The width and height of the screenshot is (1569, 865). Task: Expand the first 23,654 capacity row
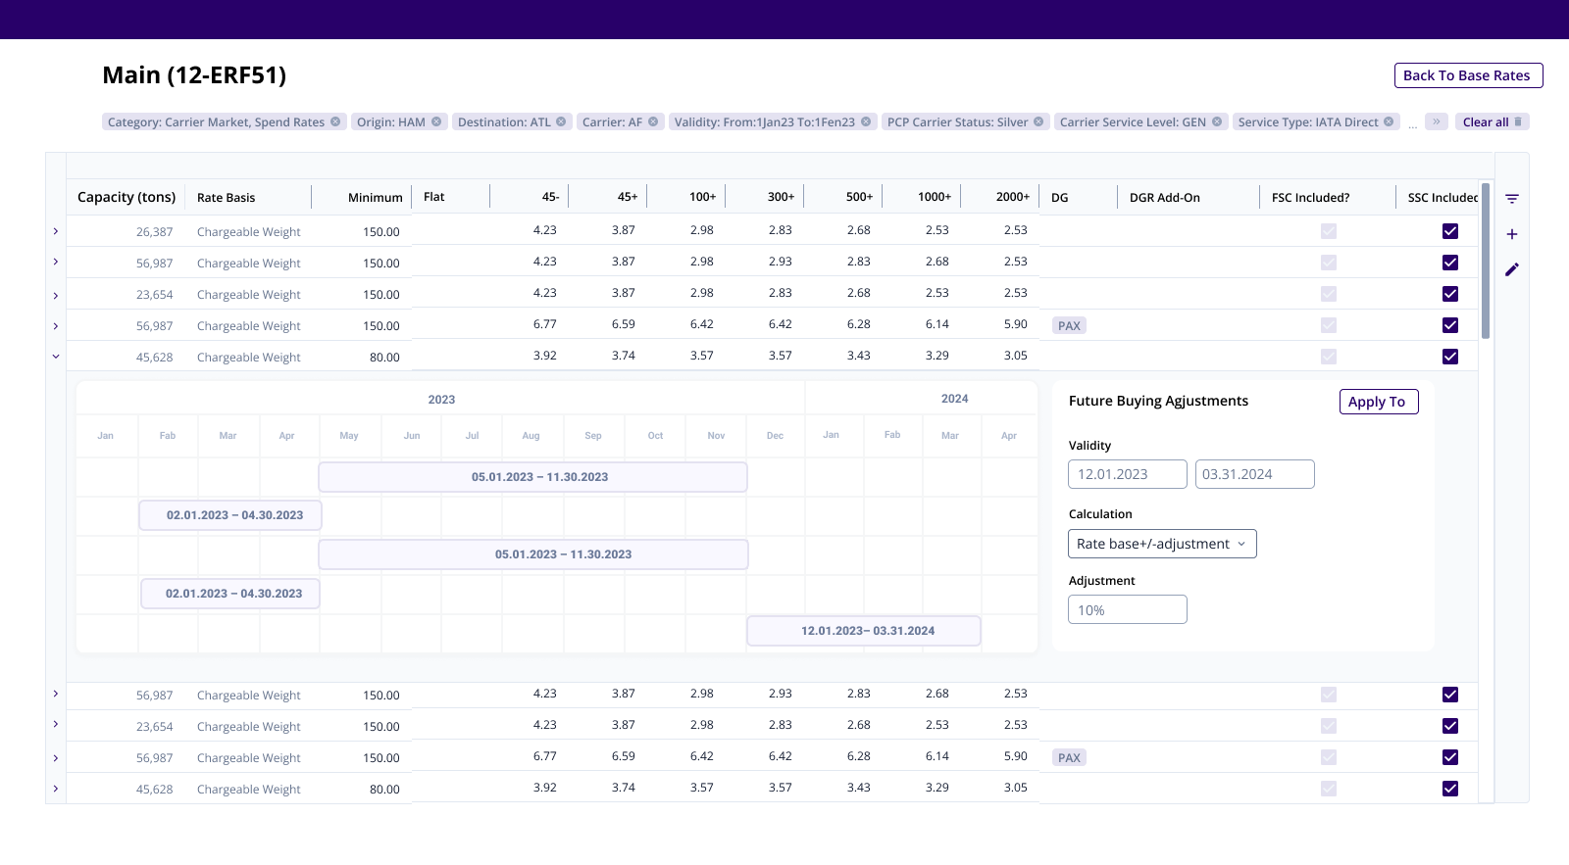point(56,295)
